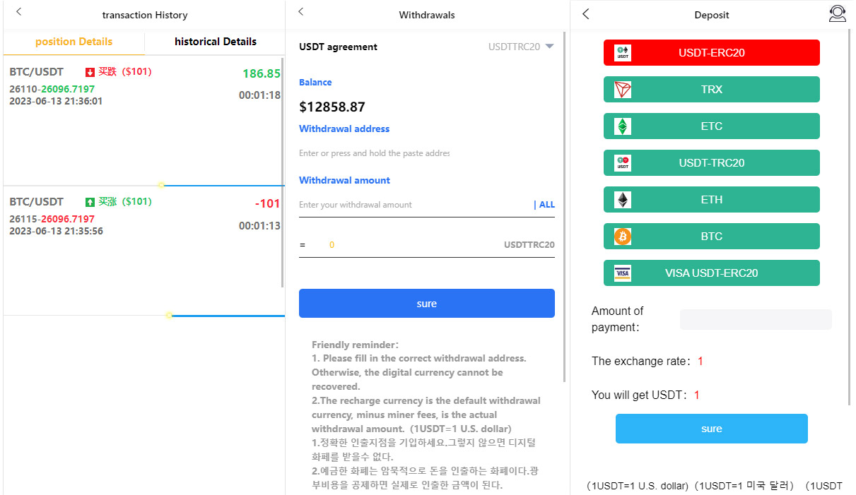Open the USDTTRC20 agreement dropdown

(x=521, y=47)
